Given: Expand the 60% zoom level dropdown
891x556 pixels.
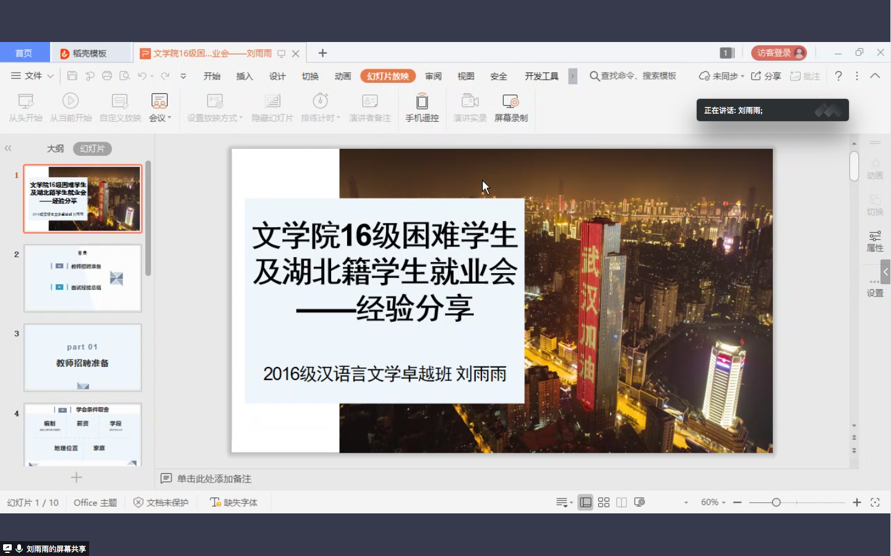Looking at the screenshot, I should 713,502.
